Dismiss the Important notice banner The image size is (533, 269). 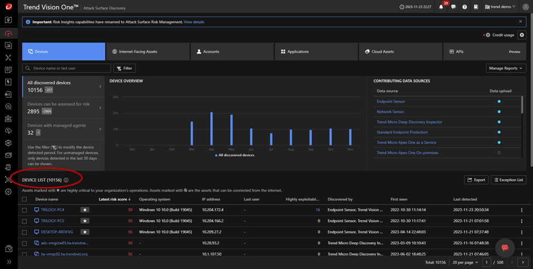tap(520, 21)
